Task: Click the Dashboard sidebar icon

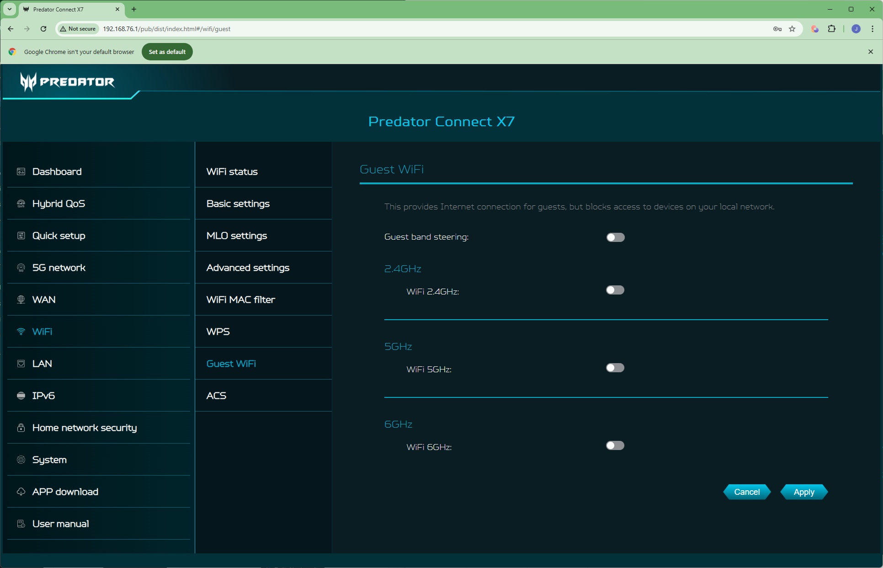Action: click(21, 171)
